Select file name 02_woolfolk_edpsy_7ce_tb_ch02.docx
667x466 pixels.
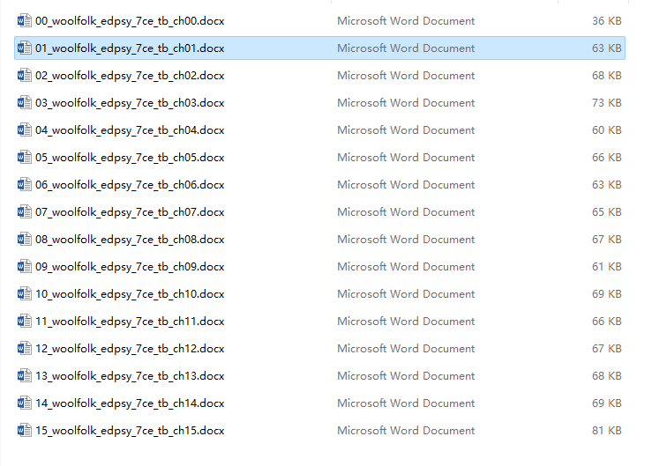click(130, 76)
